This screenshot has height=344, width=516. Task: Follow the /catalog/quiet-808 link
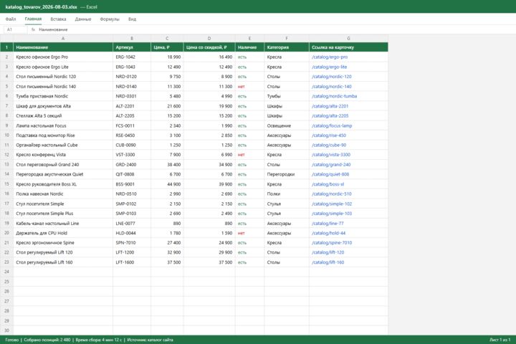click(330, 174)
